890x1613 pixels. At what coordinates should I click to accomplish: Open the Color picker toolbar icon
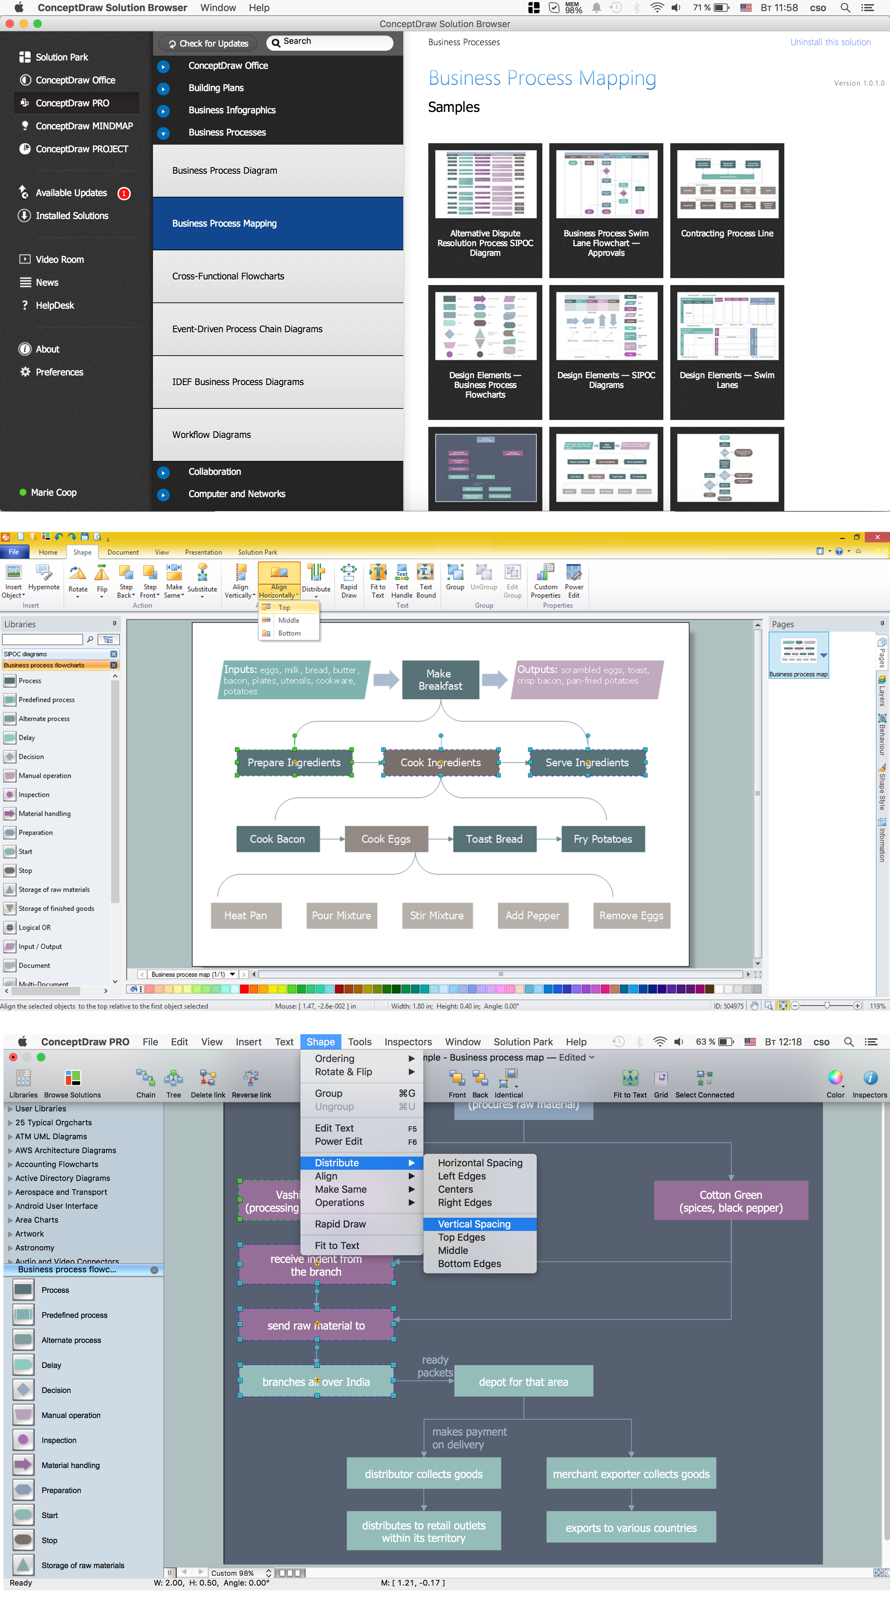[x=835, y=1083]
